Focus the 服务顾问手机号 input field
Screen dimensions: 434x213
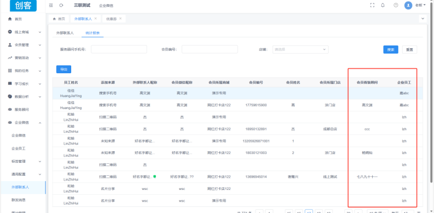[118, 49]
